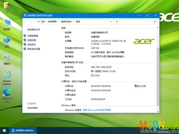The width and height of the screenshot is (179, 134).
Task: Click the forward navigation arrow
Action: coord(31,22)
